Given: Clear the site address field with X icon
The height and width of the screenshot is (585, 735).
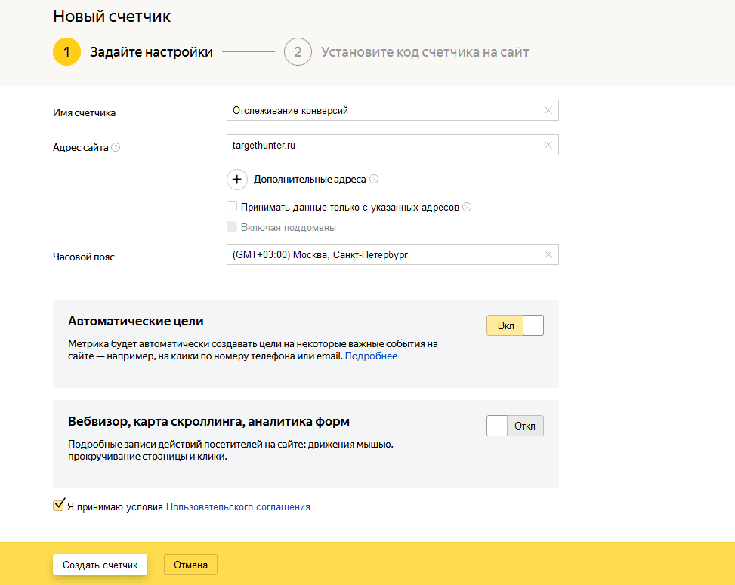Looking at the screenshot, I should [x=548, y=145].
